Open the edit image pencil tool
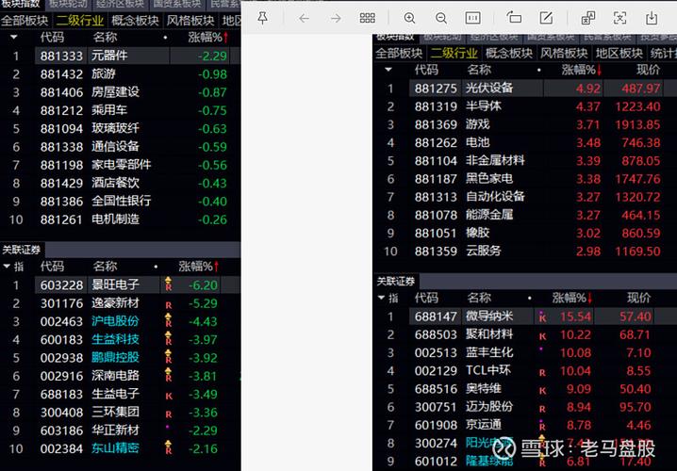This screenshot has height=471, width=677. [546, 18]
